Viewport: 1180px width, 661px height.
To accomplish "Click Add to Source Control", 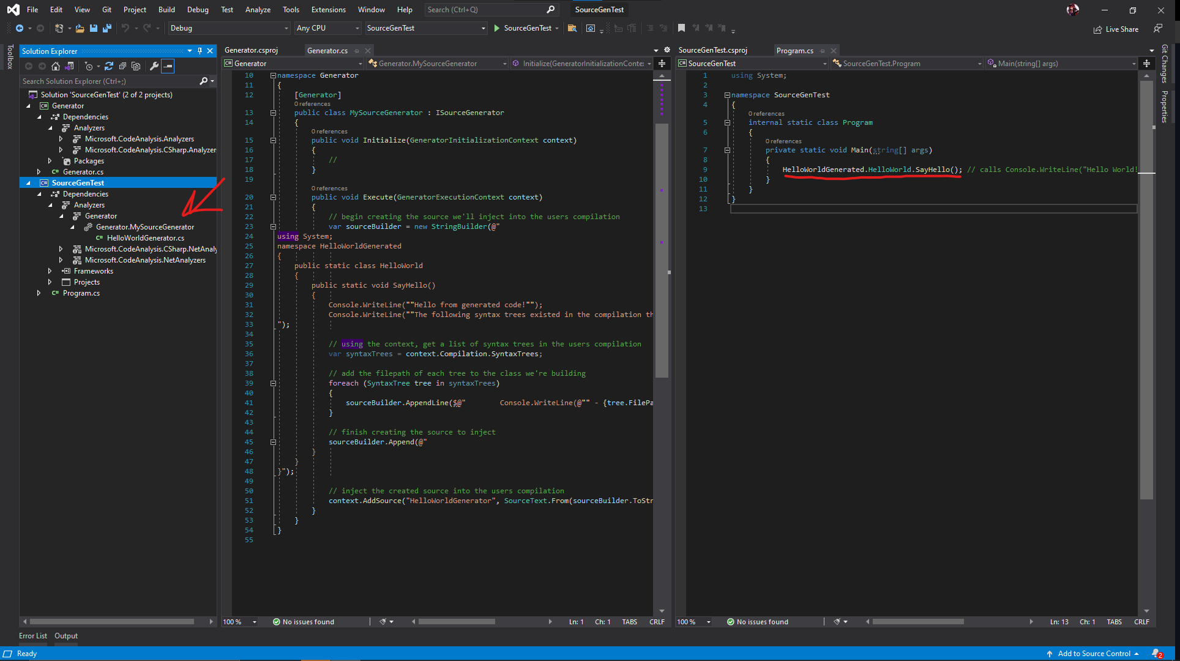I will tap(1092, 654).
